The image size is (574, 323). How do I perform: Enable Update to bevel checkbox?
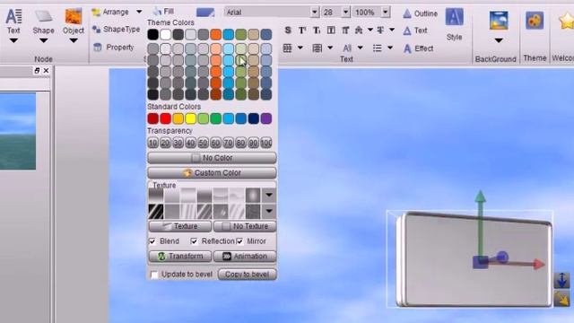point(154,275)
